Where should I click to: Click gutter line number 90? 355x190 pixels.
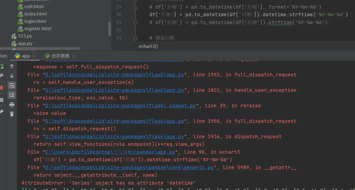119,15
